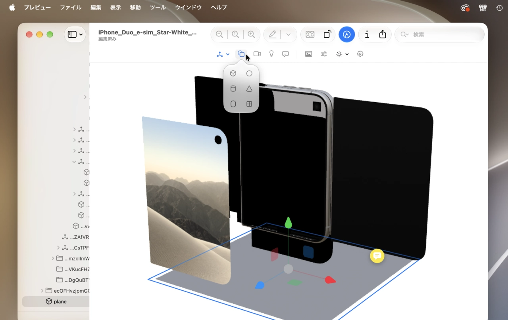Click the add camera toolbar icon
The image size is (508, 320).
257,54
